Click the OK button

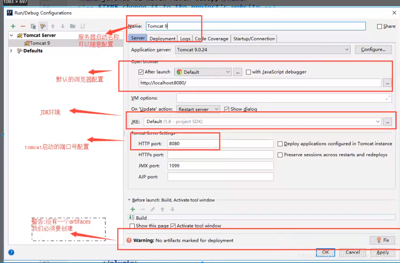pos(325,252)
